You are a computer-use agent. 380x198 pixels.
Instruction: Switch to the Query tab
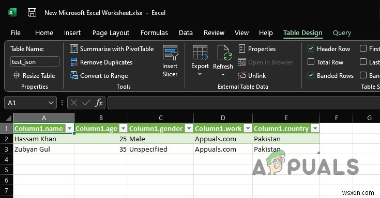pyautogui.click(x=342, y=32)
